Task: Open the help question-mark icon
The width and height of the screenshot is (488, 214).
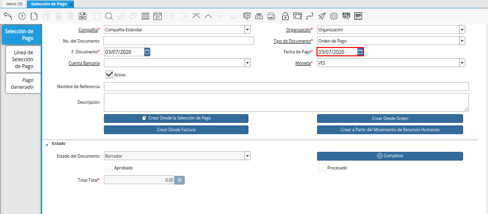Action: [x=22, y=16]
